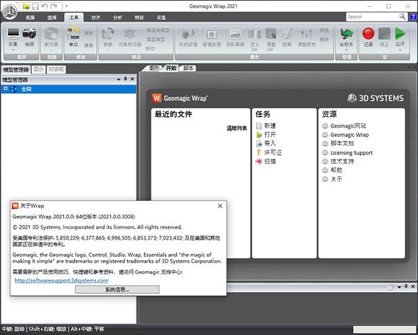Click the 单位 units icon
The height and width of the screenshot is (335, 418).
tap(73, 33)
